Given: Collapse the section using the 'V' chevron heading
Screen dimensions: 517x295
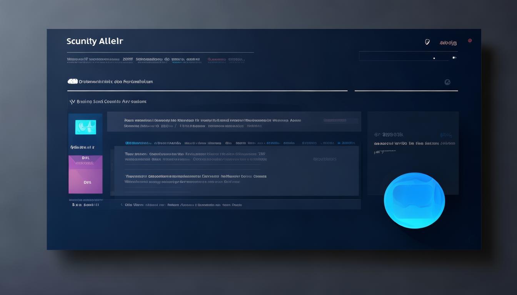Looking at the screenshot, I should [72, 102].
